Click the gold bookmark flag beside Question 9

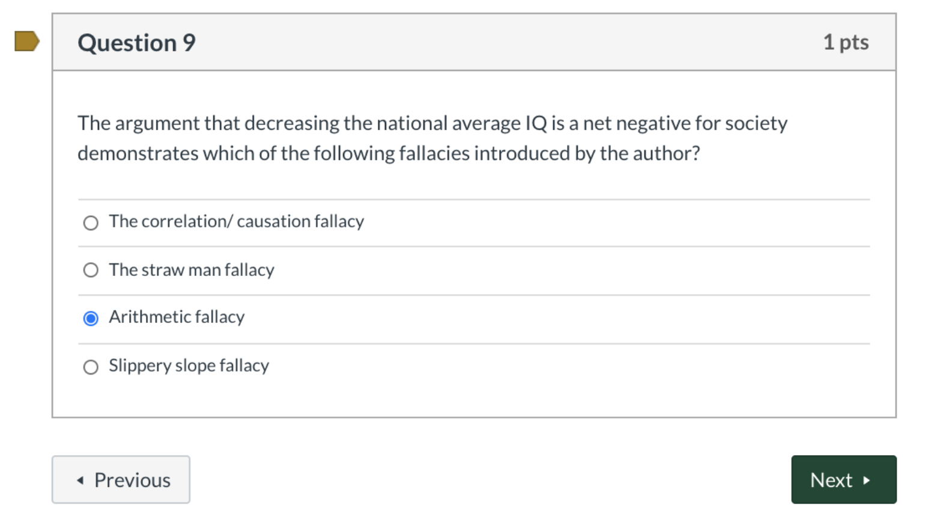pos(25,41)
